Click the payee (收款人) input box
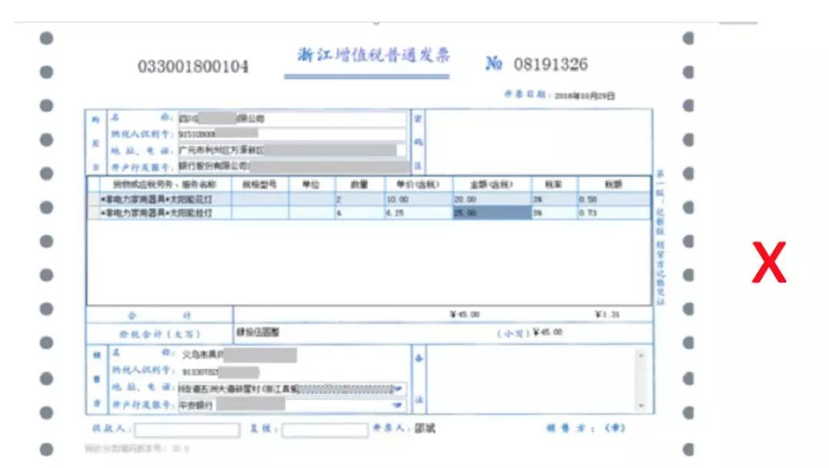This screenshot has height=468, width=829. tap(187, 430)
